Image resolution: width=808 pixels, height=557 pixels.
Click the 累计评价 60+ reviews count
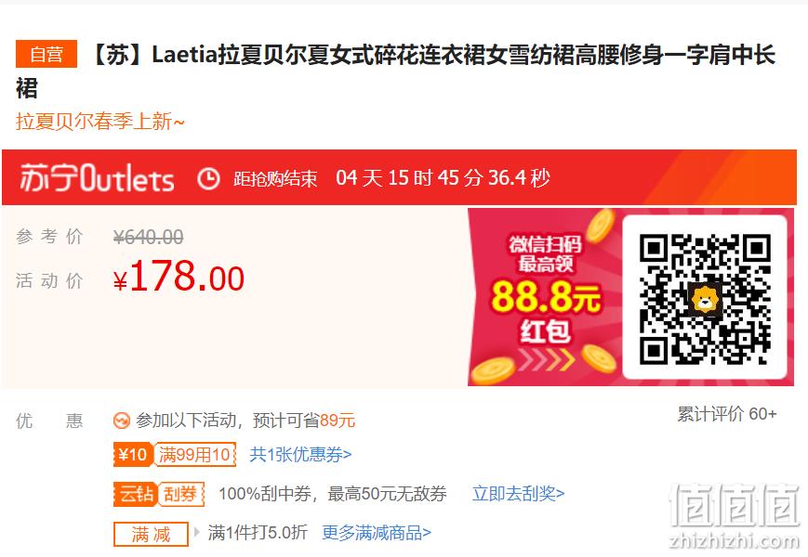coord(726,414)
